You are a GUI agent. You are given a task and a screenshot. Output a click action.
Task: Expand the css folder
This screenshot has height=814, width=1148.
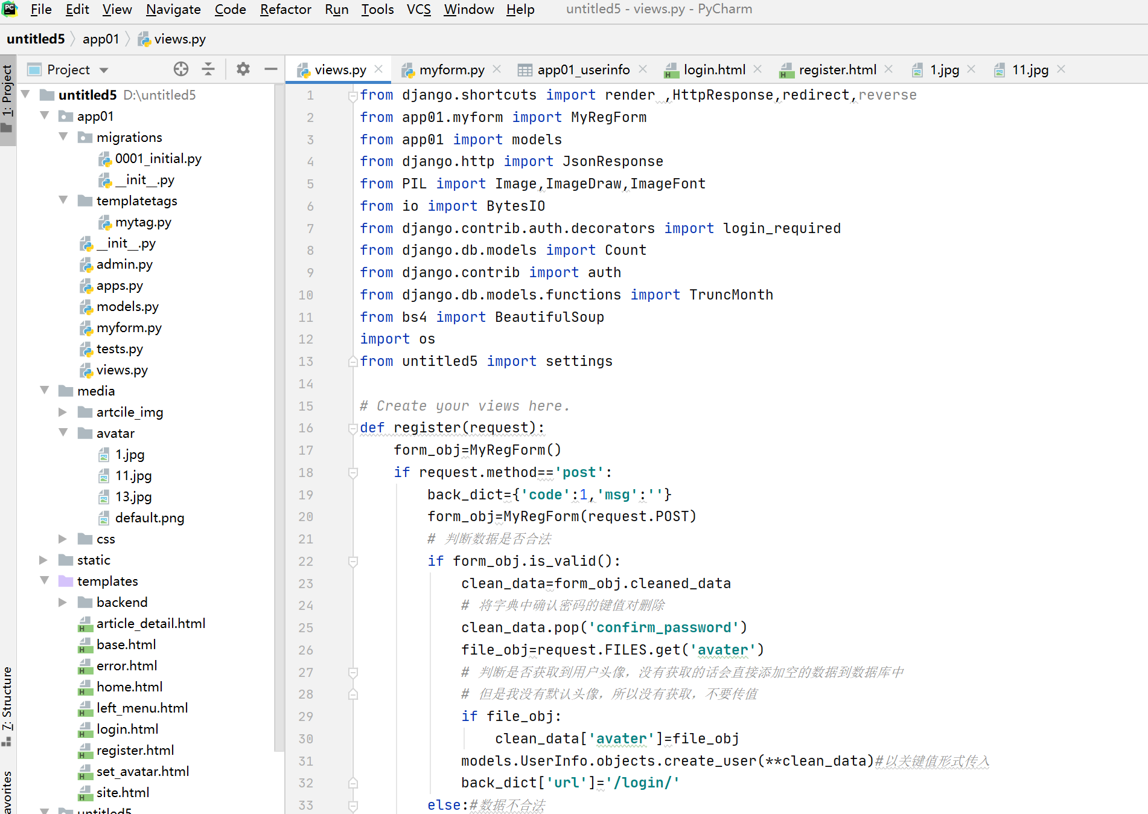pos(63,539)
